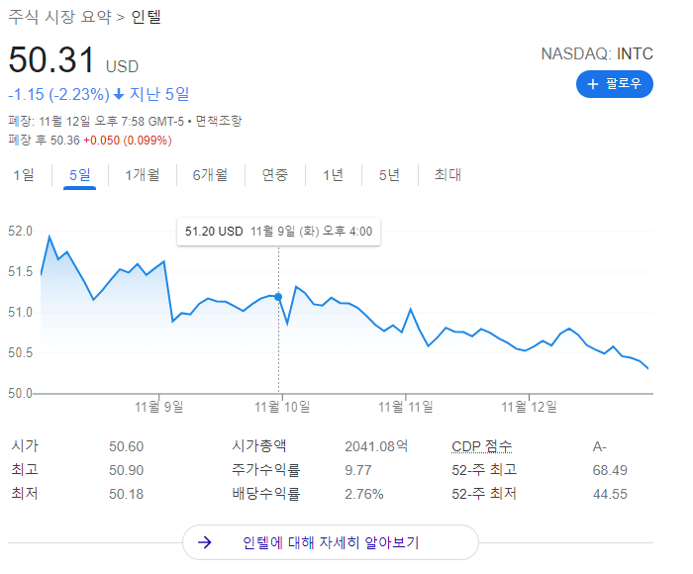The height and width of the screenshot is (574, 693).
Task: Show the 5년 chart range
Action: 389,175
